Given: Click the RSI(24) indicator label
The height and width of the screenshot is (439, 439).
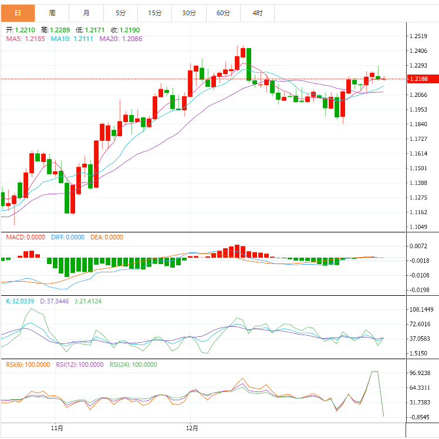Looking at the screenshot, I should click(x=133, y=364).
